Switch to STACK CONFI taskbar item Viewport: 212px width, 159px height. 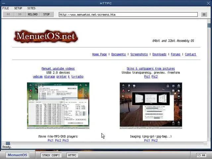pos(51,155)
